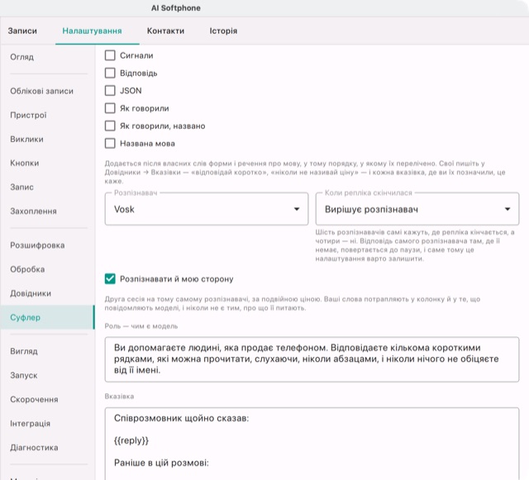Viewport: 529px width, 480px height.
Task: Open the Записи tab
Action: coord(22,31)
